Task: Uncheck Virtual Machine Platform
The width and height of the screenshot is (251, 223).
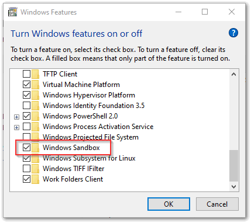Action: coord(26,85)
